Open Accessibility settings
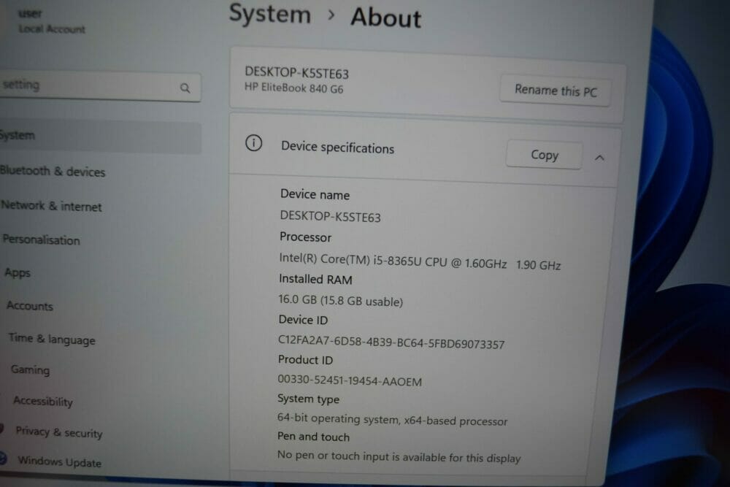This screenshot has width=730, height=487. (43, 401)
